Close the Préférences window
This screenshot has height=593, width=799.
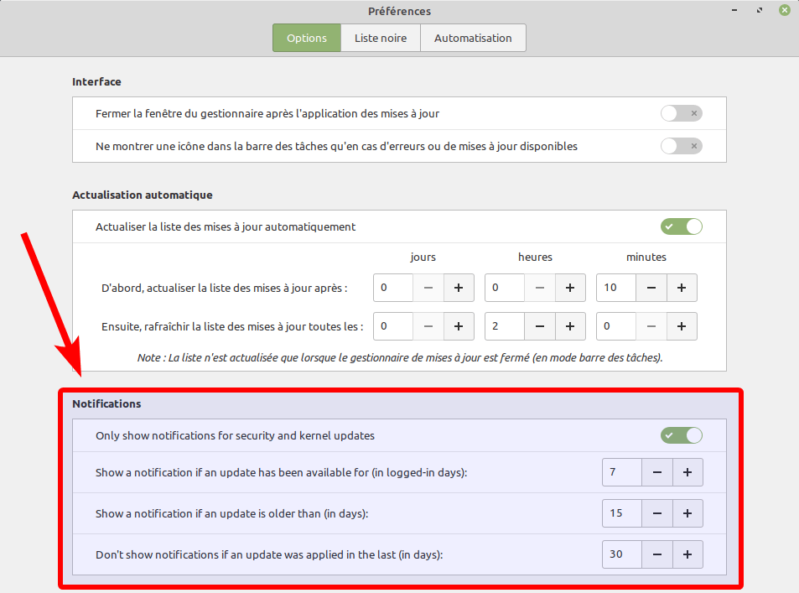tap(785, 10)
